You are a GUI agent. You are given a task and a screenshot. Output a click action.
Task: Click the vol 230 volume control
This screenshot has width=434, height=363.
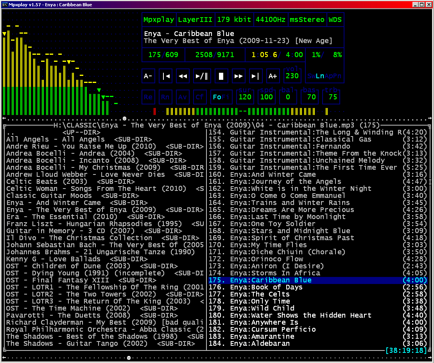(x=292, y=76)
